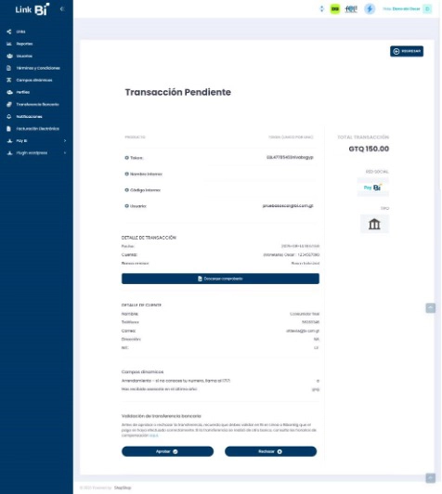Expand the Pay Bi submenu chevron
This screenshot has height=494, width=442.
65,141
